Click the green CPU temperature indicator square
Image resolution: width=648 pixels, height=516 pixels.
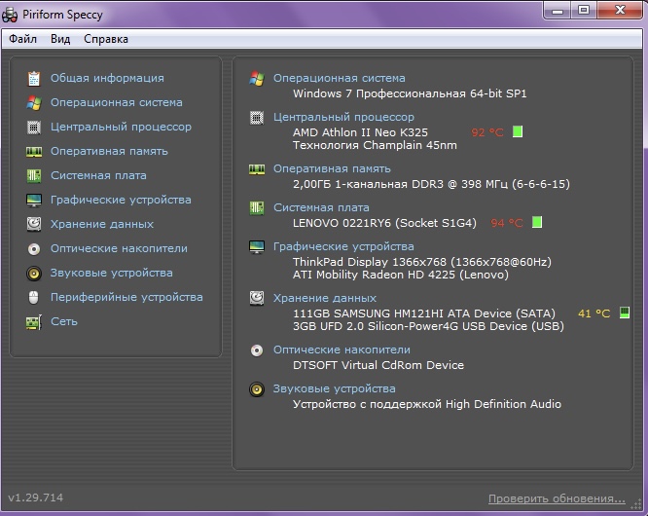coord(518,131)
